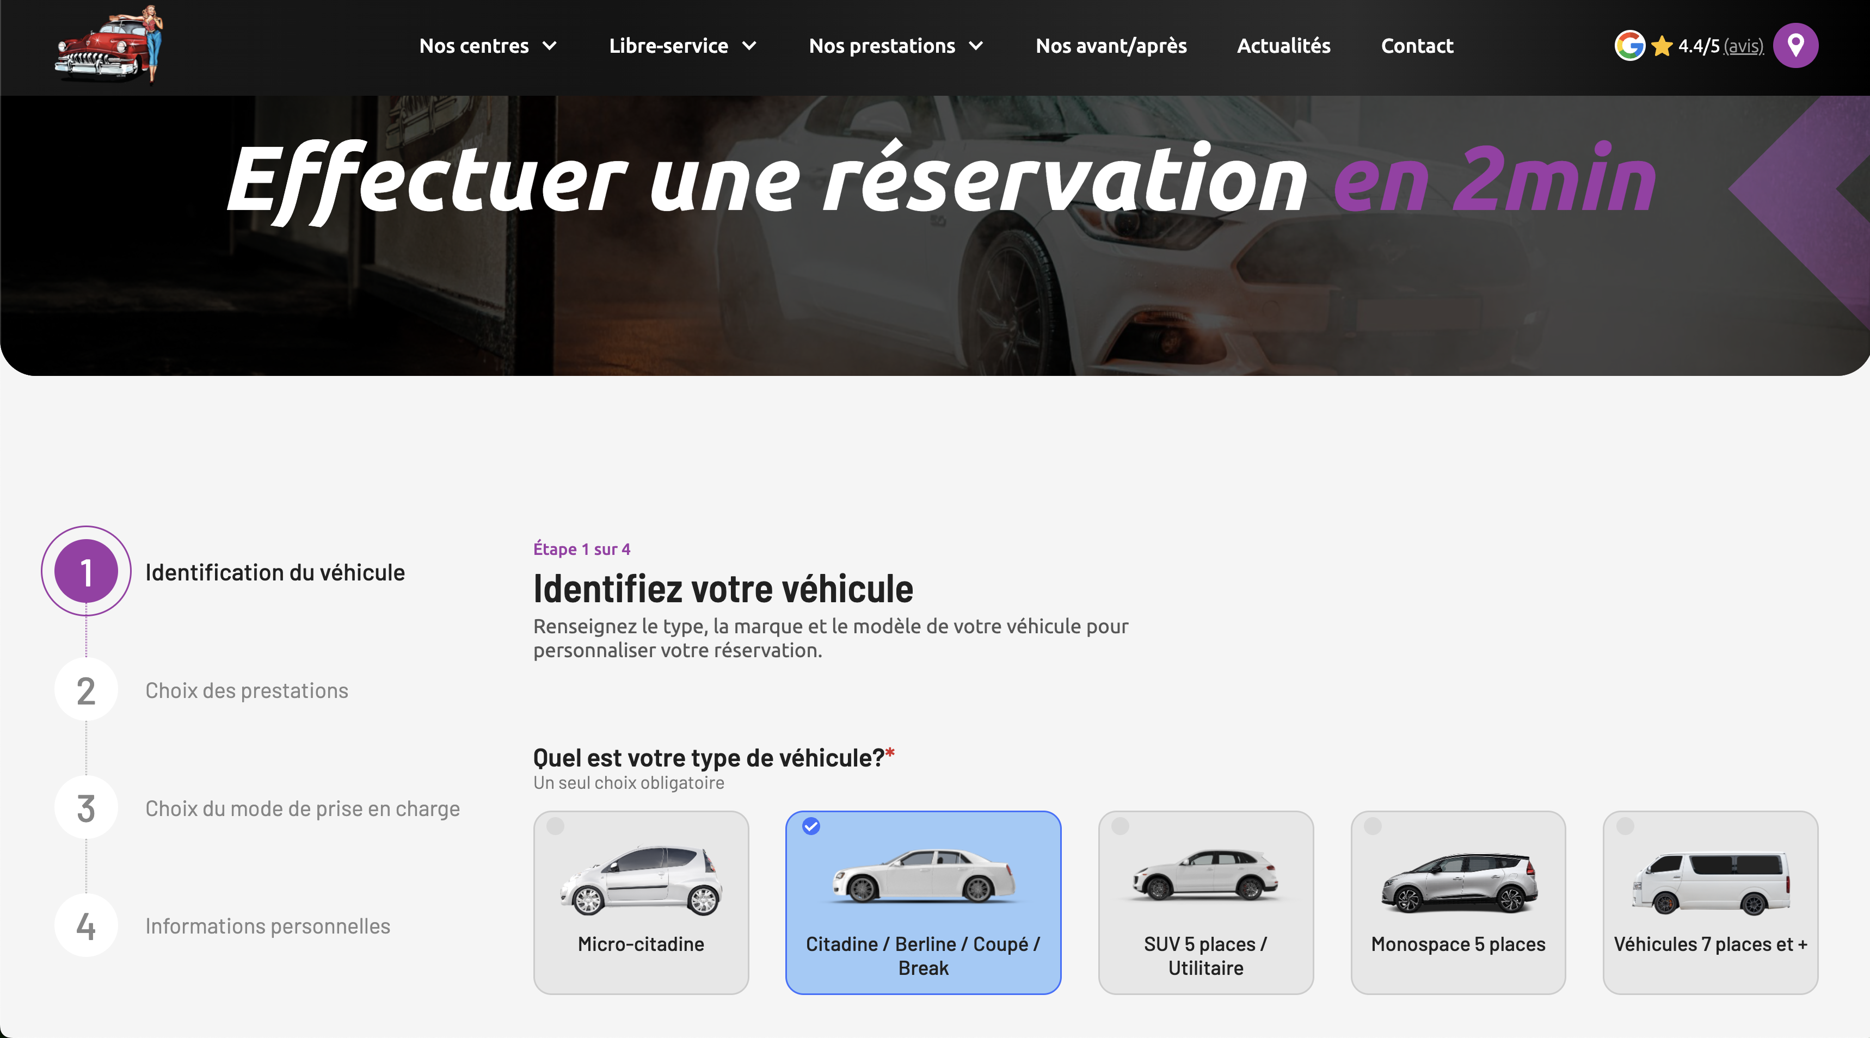Click Informations personnelles step label

[x=268, y=926]
